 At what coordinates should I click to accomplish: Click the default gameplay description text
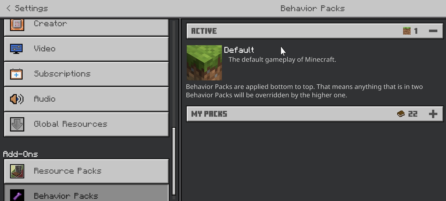282,59
